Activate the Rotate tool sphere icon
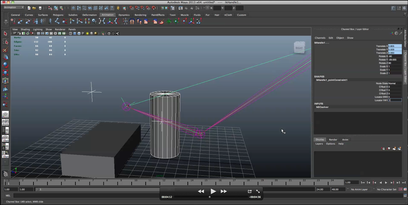Viewport: 408px width, 205px height. [x=5, y=65]
